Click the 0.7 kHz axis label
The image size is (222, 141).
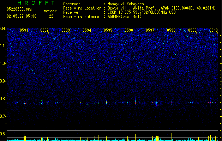(x=3, y=116)
